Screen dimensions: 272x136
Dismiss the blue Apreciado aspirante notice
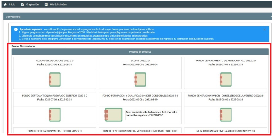(x=265, y=29)
